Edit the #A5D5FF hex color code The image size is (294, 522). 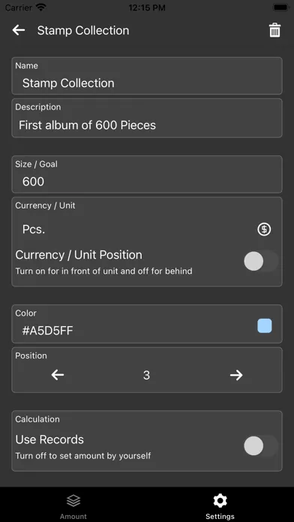[47, 331]
